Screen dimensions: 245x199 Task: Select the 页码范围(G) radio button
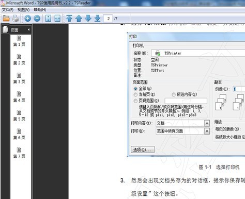click(x=135, y=101)
